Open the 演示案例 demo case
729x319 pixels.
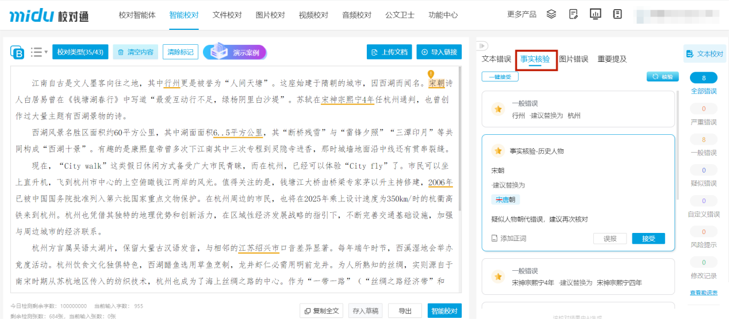click(x=235, y=52)
